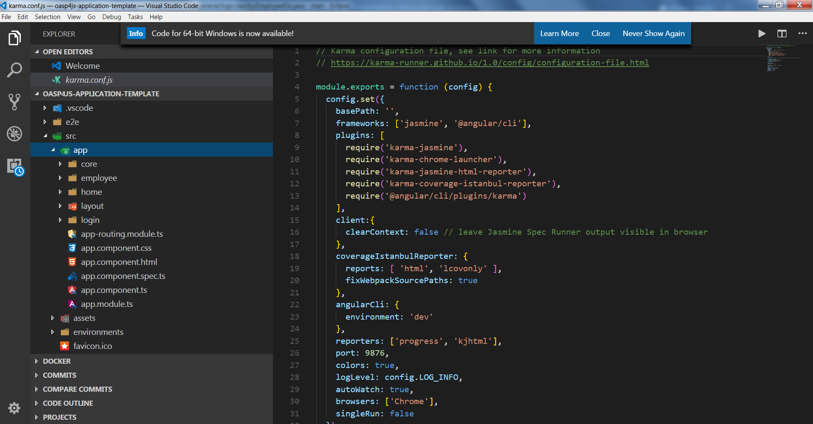Open the Debug menu
The height and width of the screenshot is (424, 813).
111,17
